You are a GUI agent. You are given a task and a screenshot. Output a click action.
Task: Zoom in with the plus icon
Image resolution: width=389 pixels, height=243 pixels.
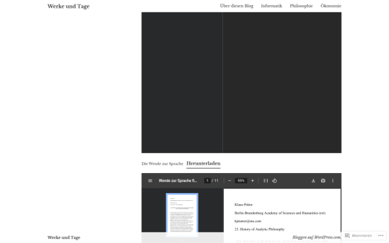click(253, 181)
